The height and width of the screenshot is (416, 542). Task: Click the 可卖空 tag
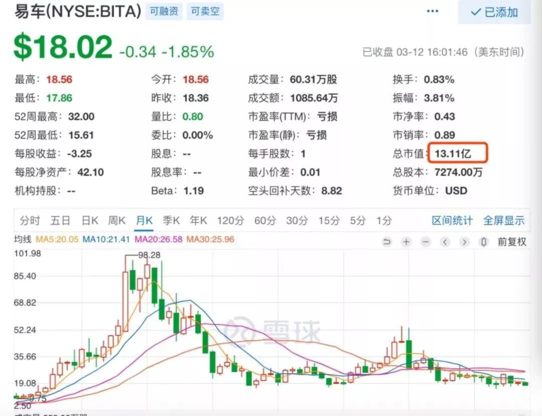[x=205, y=12]
